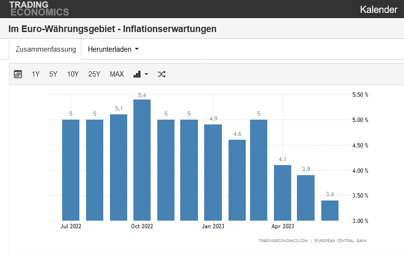Select the 5Y time range

(x=53, y=74)
